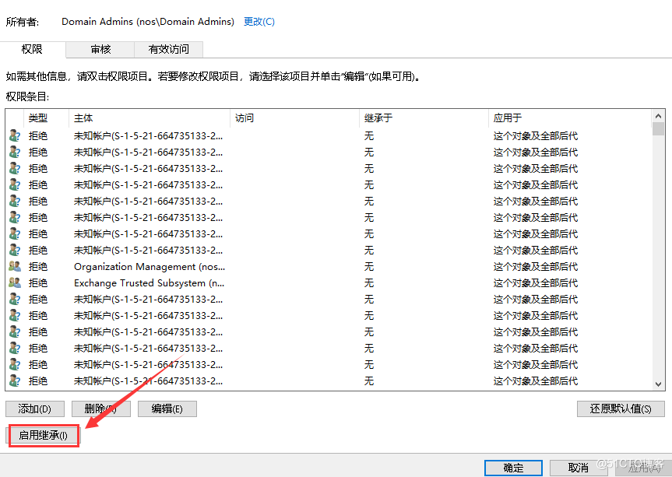Click the scrollbar down arrow
The width and height of the screenshot is (672, 477).
tap(658, 384)
